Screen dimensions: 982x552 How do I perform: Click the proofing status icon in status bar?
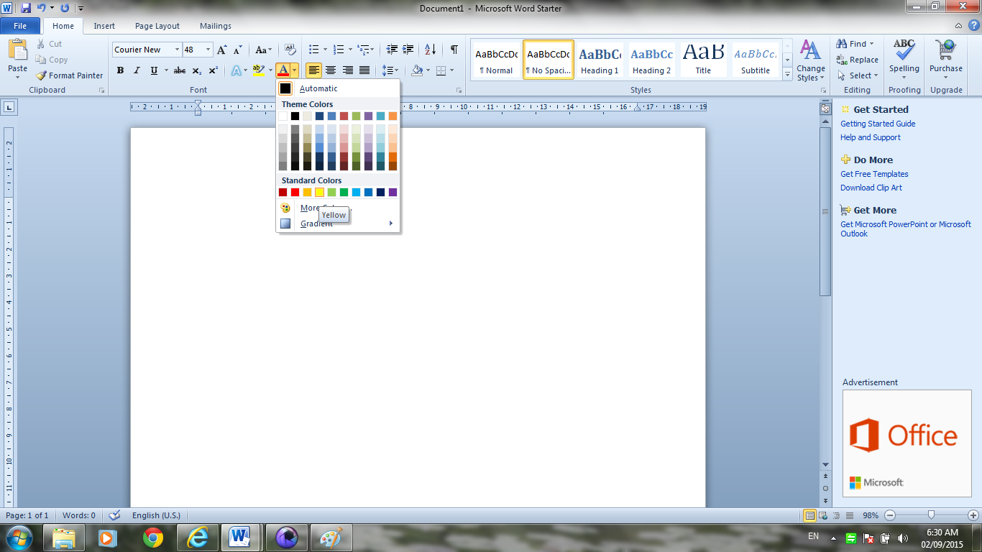(114, 515)
